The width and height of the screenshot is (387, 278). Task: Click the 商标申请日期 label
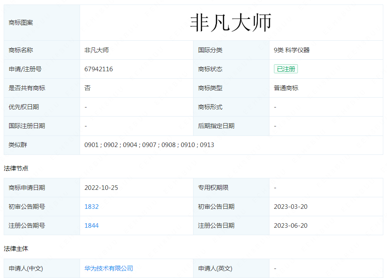pyautogui.click(x=27, y=188)
